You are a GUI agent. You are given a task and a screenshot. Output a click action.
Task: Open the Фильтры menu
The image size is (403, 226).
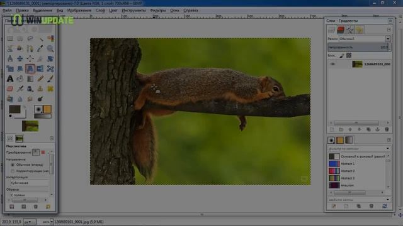[x=158, y=11]
